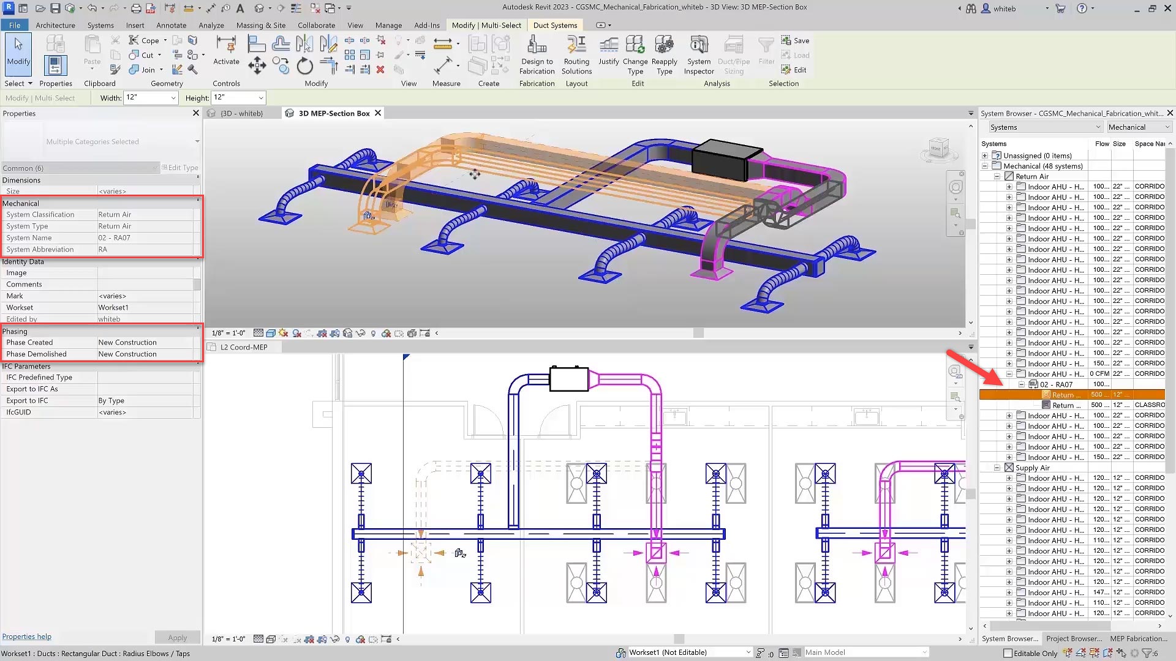1176x661 pixels.
Task: Toggle the Supply Air system checkbox
Action: tap(1009, 468)
